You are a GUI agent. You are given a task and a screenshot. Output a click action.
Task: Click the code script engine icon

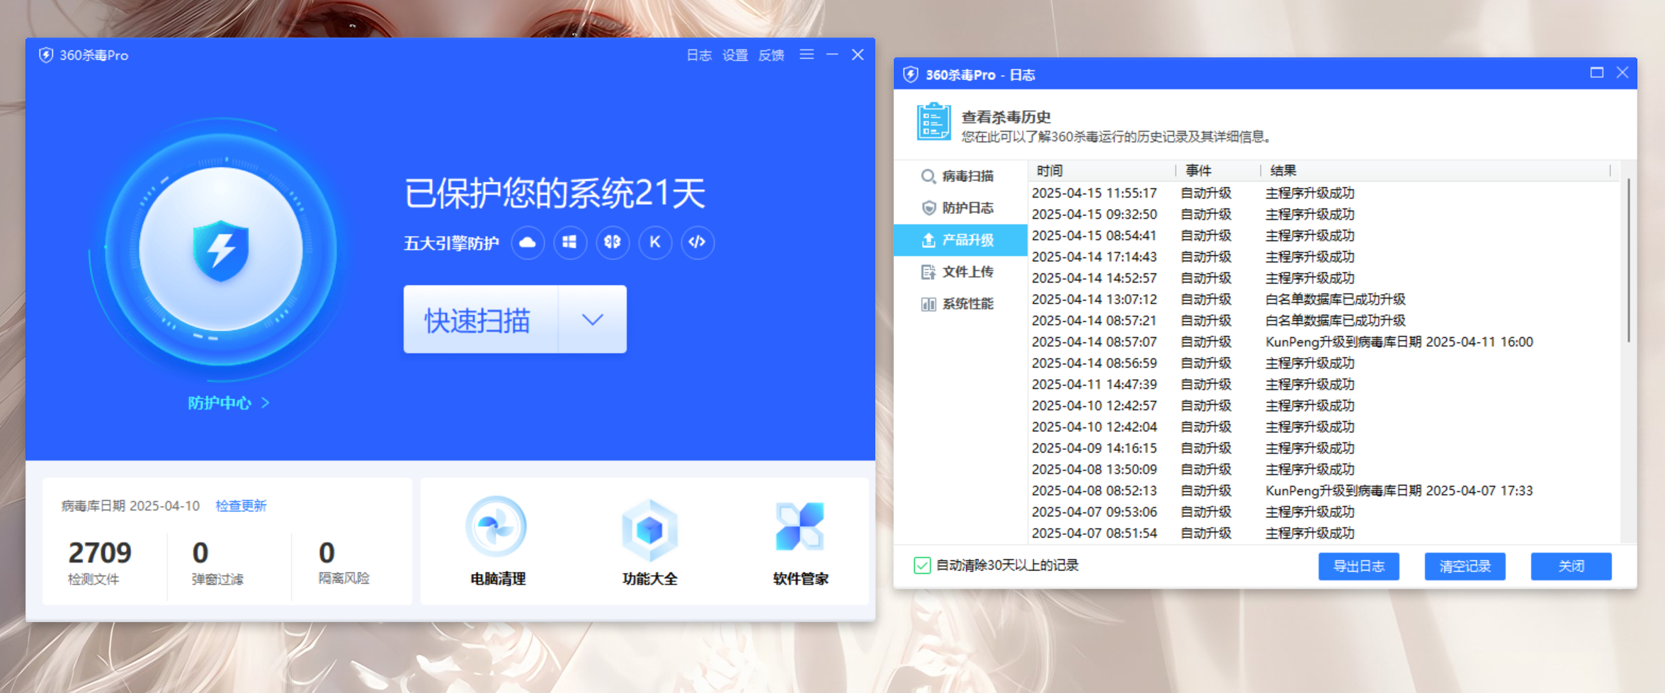click(x=698, y=242)
